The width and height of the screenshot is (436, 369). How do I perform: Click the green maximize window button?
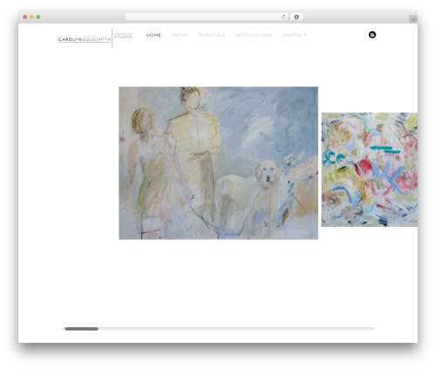point(38,17)
